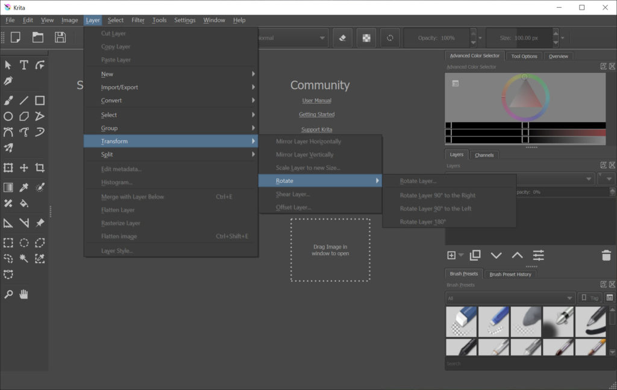Open the Filter menu in menu bar
Screen dimensions: 617x390
coord(138,20)
